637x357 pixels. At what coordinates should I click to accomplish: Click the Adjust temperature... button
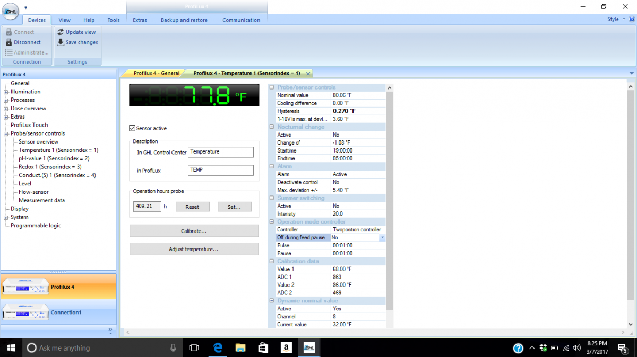point(194,249)
